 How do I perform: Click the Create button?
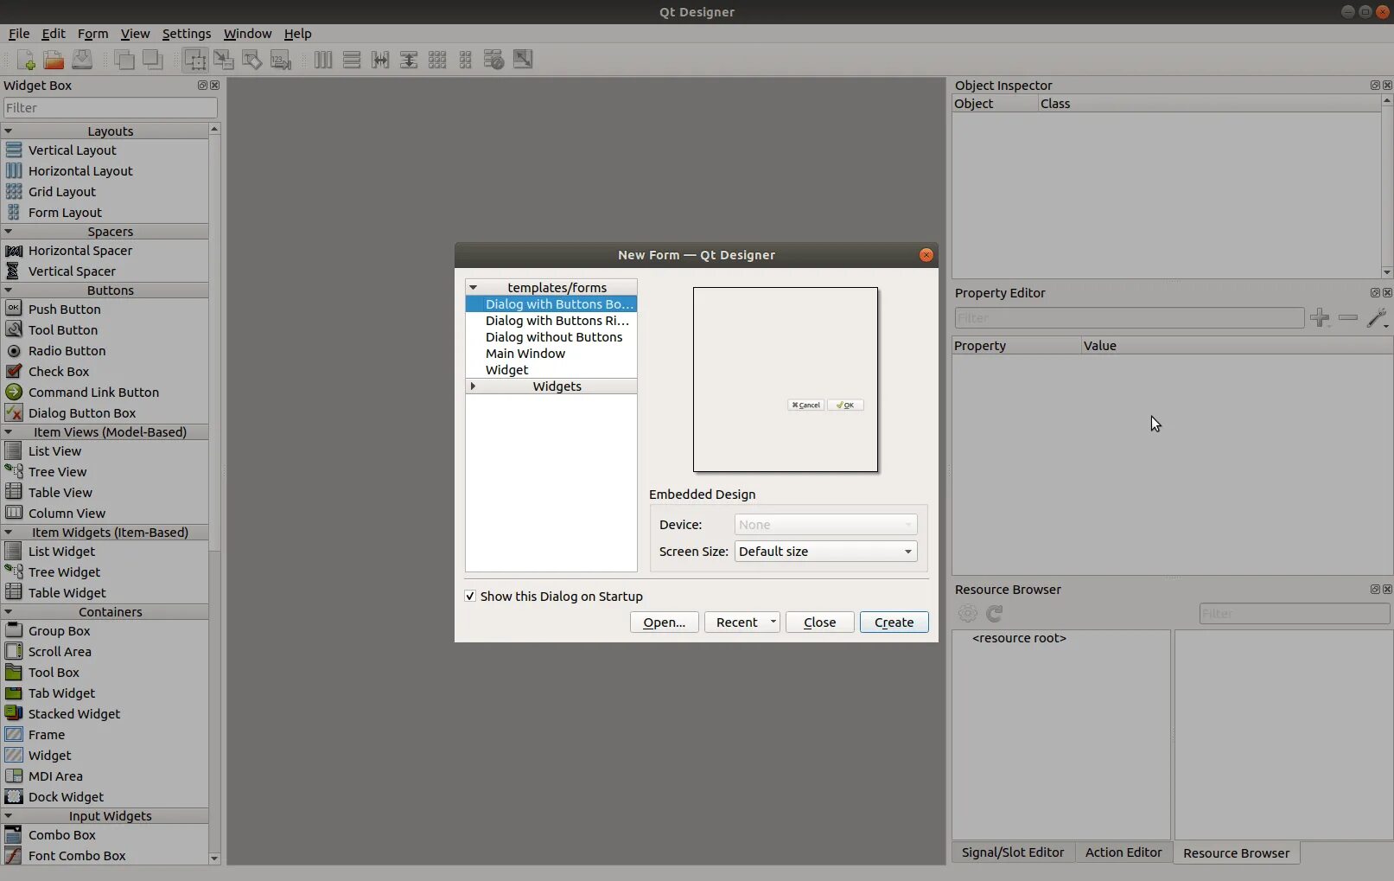pos(894,622)
